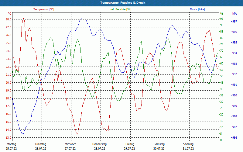Click the '80' humidity axis value
This screenshot has width=243, height=152.
pyautogui.click(x=222, y=38)
